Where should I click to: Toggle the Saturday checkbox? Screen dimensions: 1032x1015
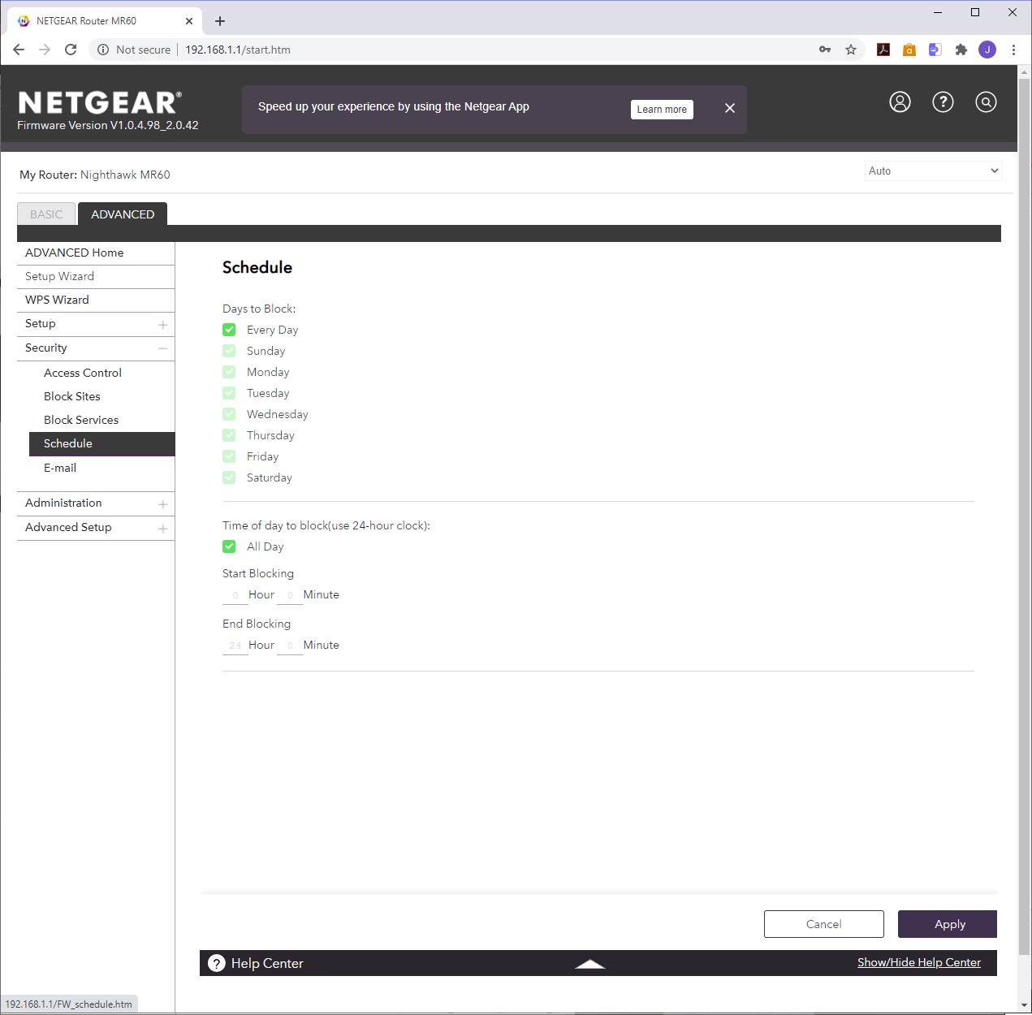(229, 477)
